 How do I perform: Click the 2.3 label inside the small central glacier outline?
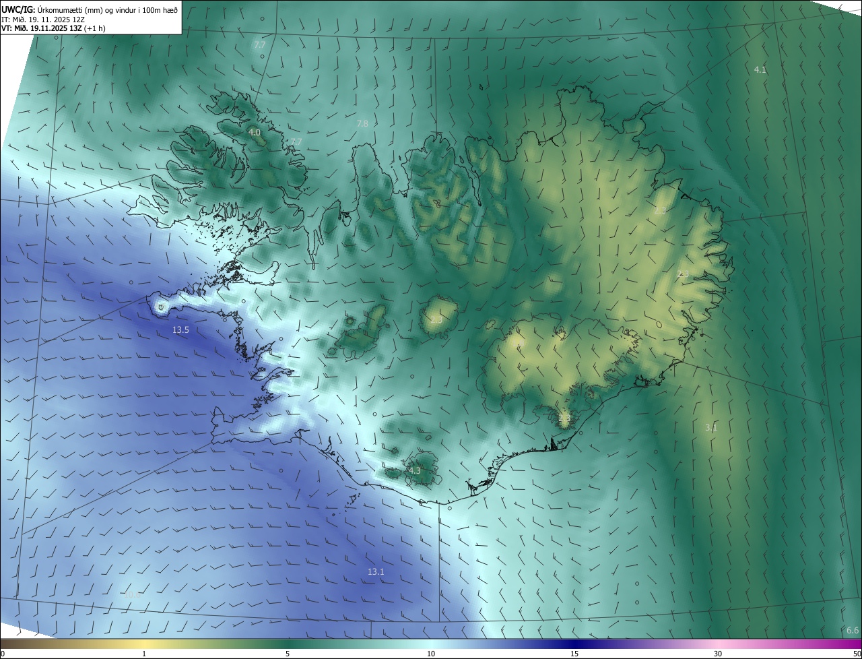pos(436,319)
